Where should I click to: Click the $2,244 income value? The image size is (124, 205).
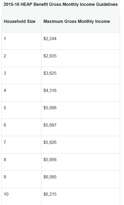(x=50, y=39)
